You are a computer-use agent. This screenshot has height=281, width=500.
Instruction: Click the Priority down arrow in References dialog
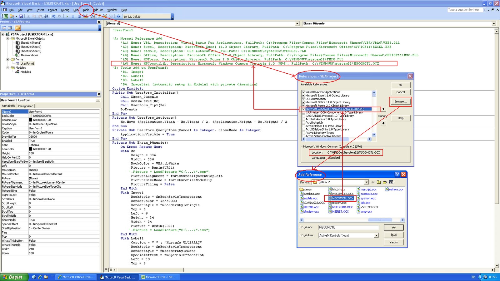pyautogui.click(x=383, y=123)
